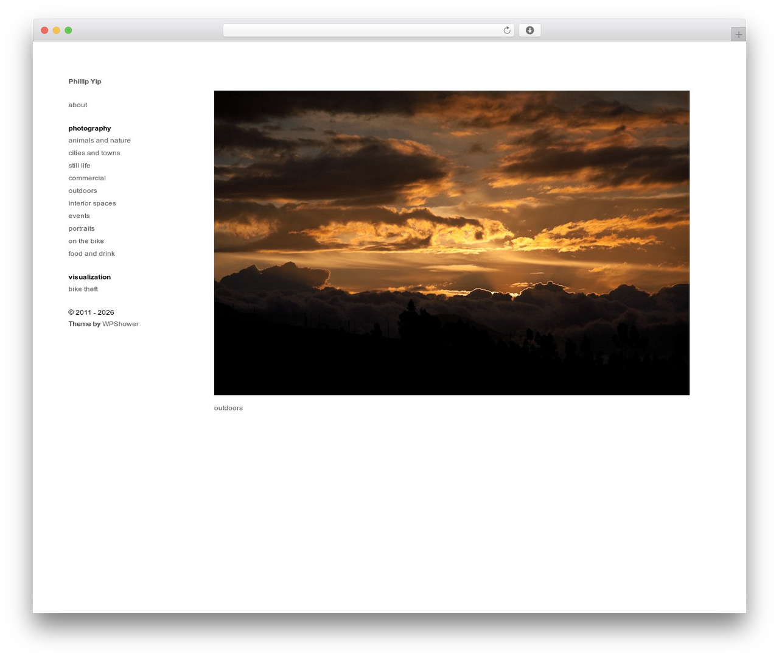View the portraits gallery
This screenshot has width=779, height=660.
tap(81, 228)
